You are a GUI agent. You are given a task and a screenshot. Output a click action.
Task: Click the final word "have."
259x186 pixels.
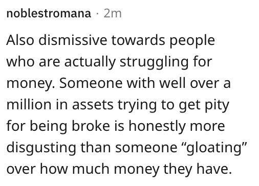click(x=214, y=169)
